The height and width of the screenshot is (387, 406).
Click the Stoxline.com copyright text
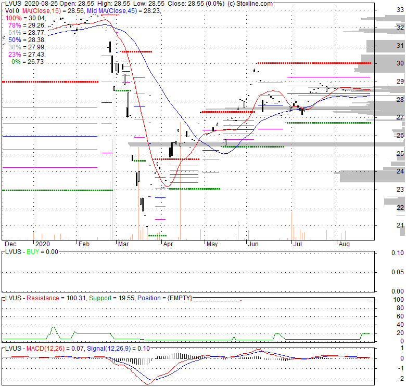pos(250,4)
